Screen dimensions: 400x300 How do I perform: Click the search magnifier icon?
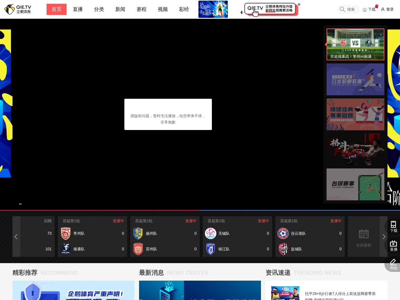[x=342, y=9]
